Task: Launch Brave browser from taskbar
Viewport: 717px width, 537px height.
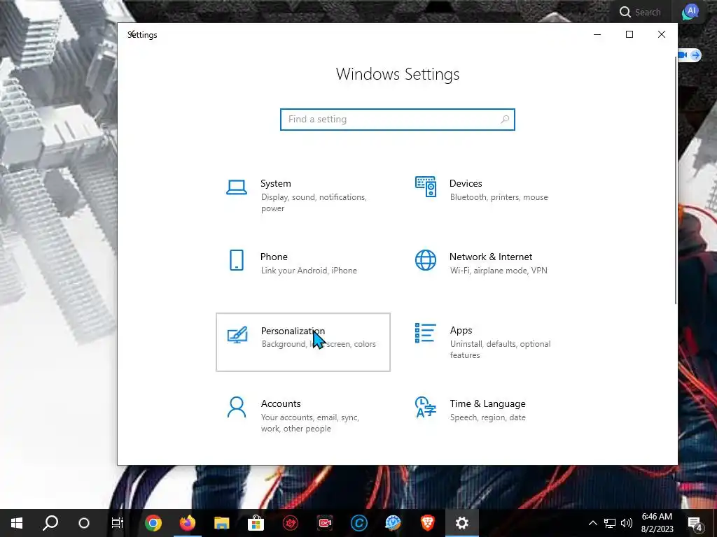Action: click(x=428, y=523)
